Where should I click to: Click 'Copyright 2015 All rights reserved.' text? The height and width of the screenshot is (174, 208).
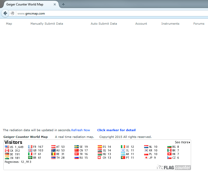tap(125, 137)
